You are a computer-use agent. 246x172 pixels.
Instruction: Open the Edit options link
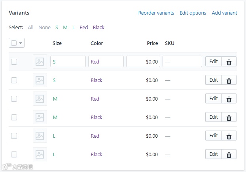193,13
